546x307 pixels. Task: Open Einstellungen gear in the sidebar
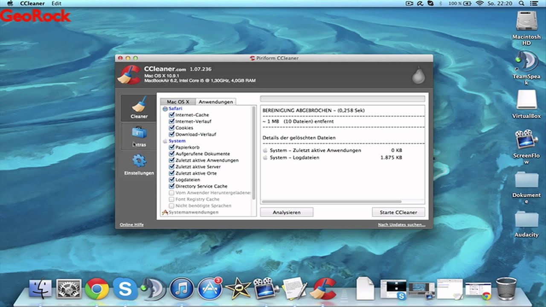[139, 165]
